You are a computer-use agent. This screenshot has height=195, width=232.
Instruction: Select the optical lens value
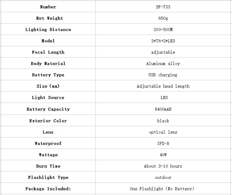tap(163, 132)
